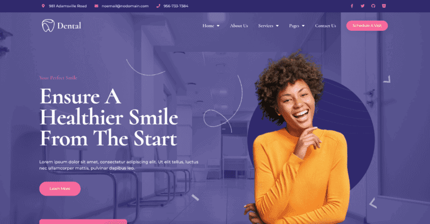
Task: Expand the Pages dropdown arrow
Action: click(303, 26)
